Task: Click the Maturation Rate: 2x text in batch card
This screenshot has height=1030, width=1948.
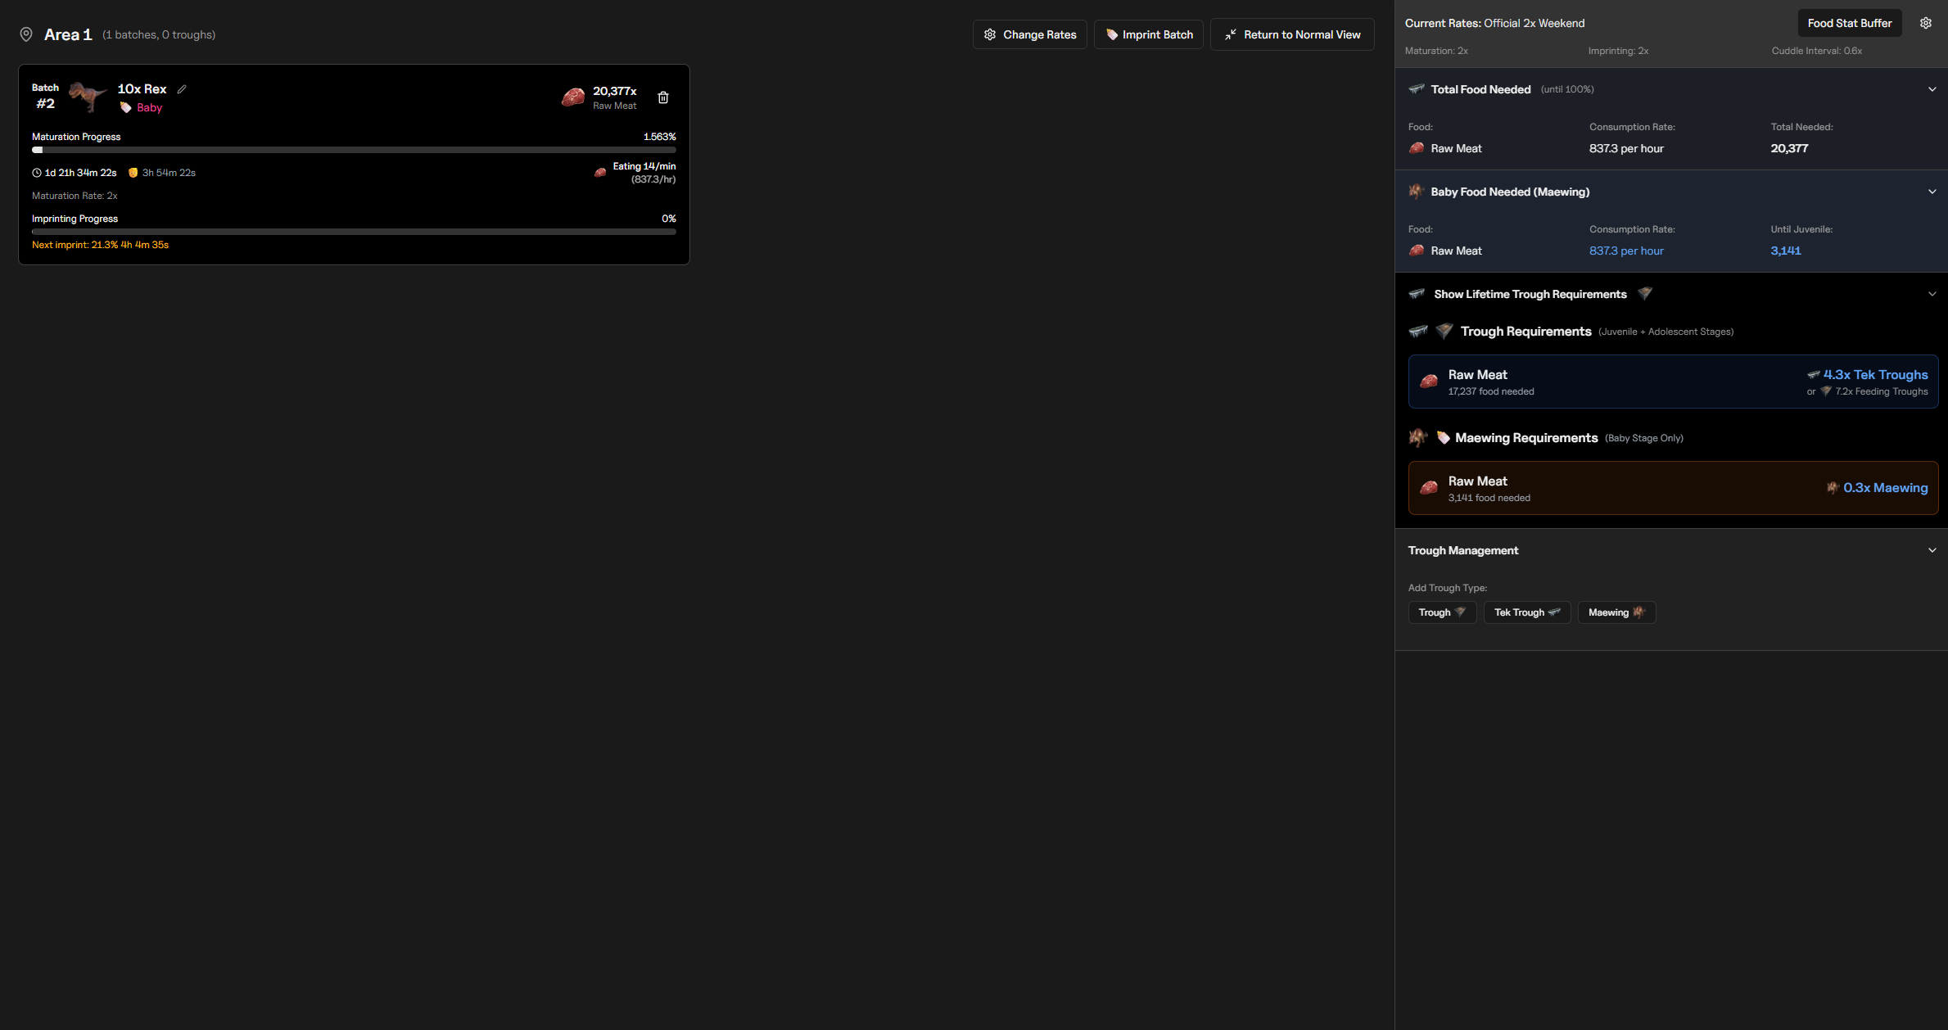Action: pos(75,196)
